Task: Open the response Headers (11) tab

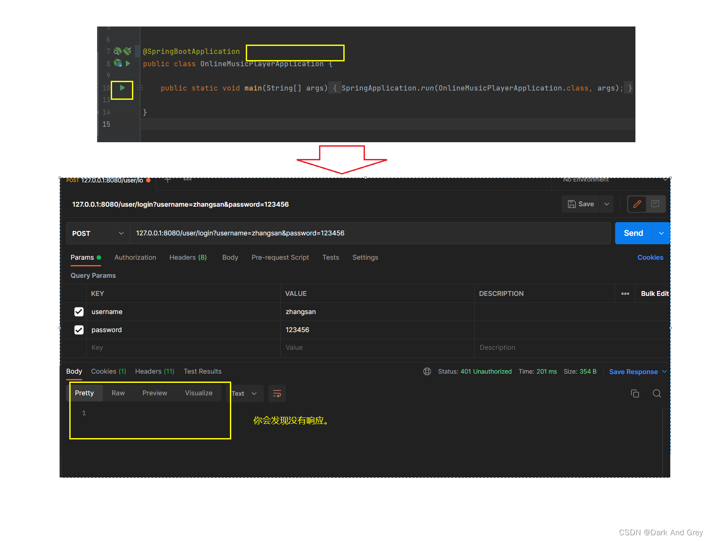Action: pyautogui.click(x=155, y=371)
